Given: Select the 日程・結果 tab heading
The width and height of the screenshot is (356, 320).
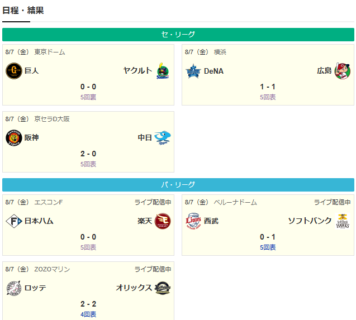Looking at the screenshot, I should pos(23,11).
